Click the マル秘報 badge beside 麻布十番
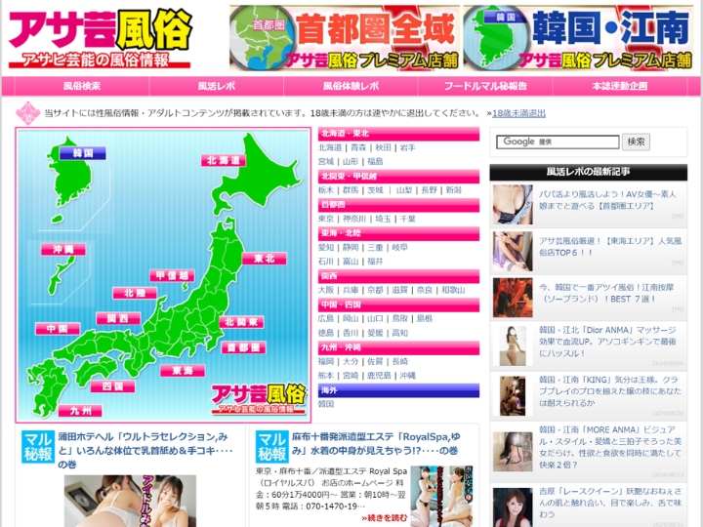The width and height of the screenshot is (703, 527). (x=272, y=447)
